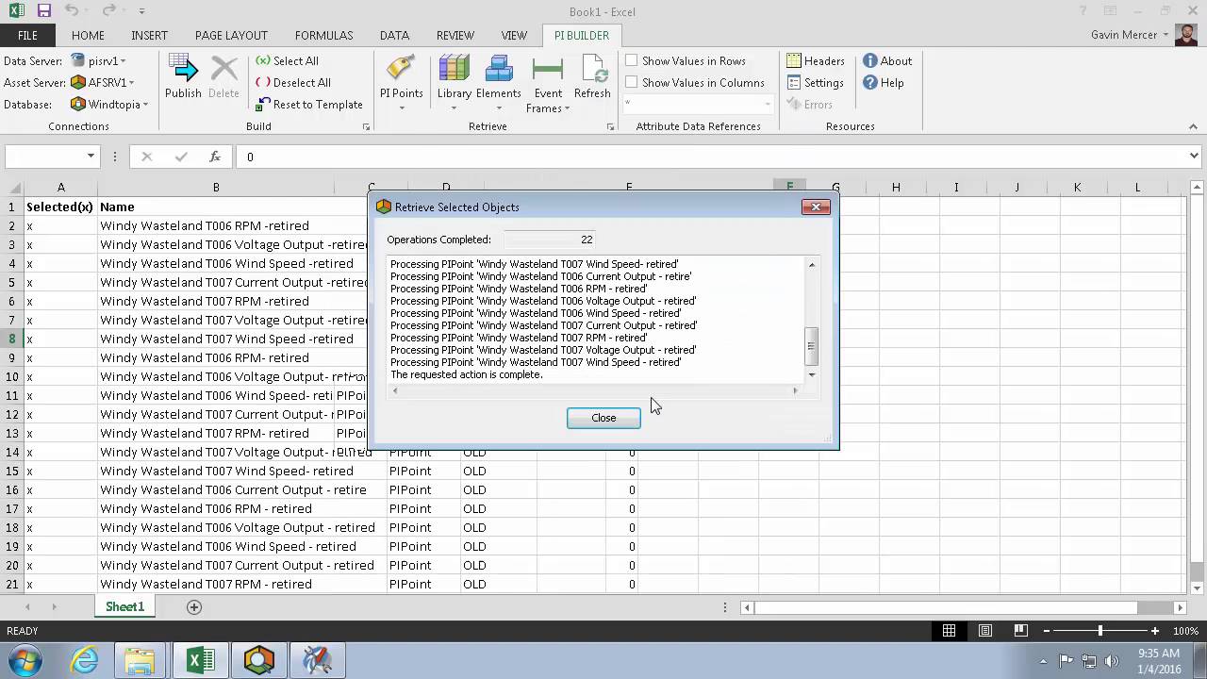The width and height of the screenshot is (1207, 679).
Task: Click the dialog log horizontal scrollbar
Action: pyautogui.click(x=595, y=390)
